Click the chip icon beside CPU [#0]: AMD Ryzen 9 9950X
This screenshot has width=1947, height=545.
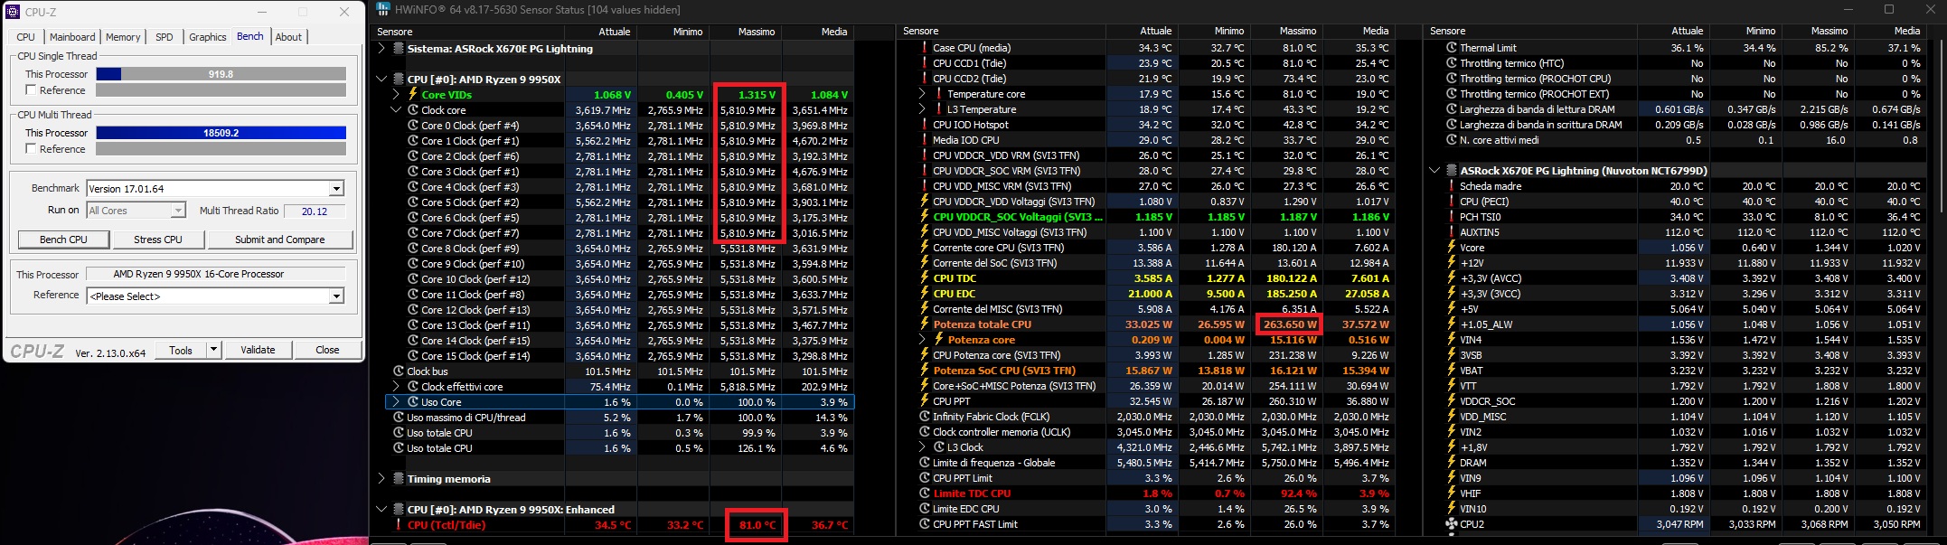pyautogui.click(x=399, y=80)
